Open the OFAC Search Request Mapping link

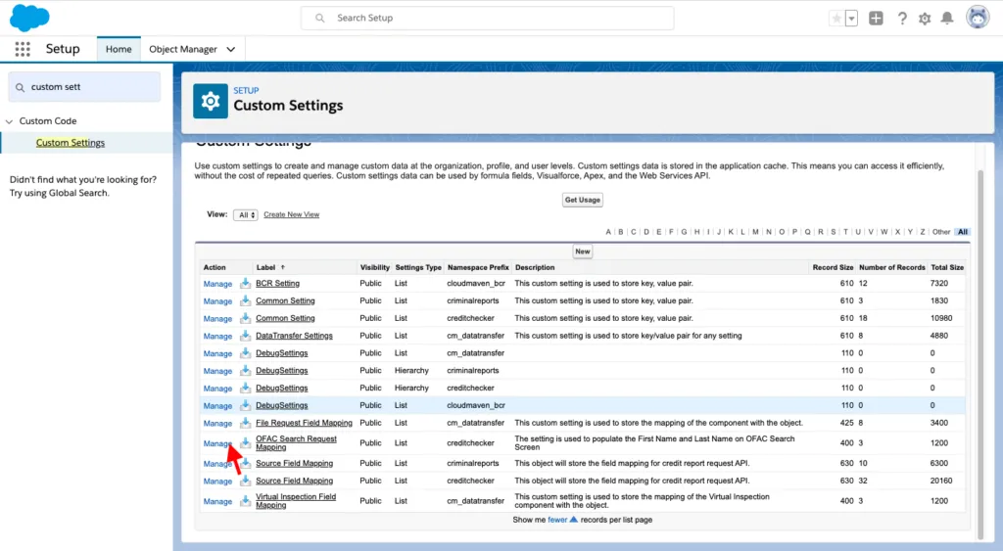click(x=296, y=443)
